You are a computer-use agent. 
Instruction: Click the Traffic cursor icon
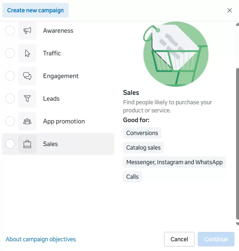tap(27, 53)
